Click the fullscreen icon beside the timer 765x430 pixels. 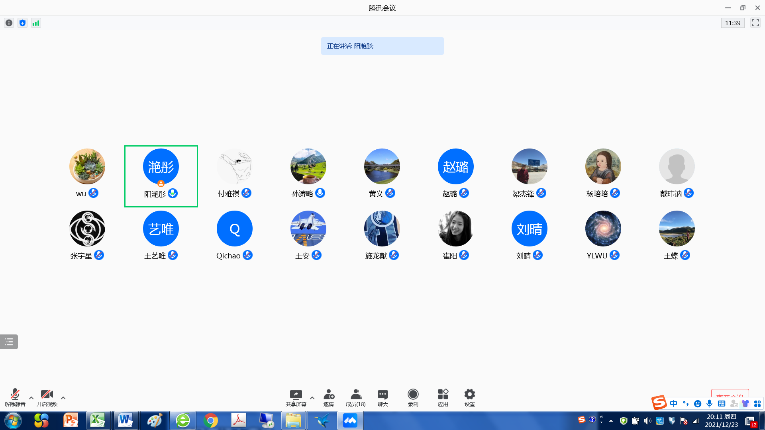[755, 23]
